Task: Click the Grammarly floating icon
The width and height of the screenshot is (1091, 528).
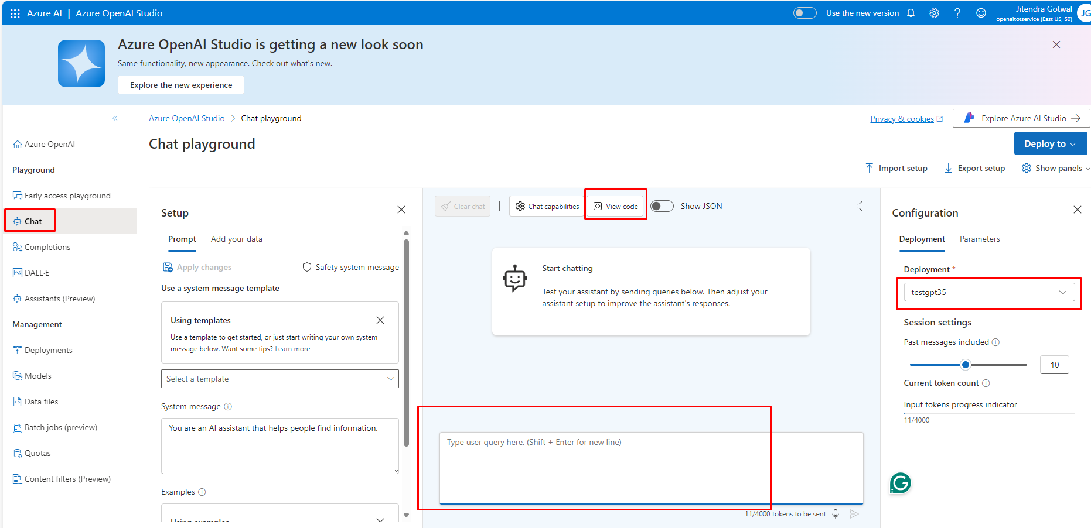Action: coord(900,483)
